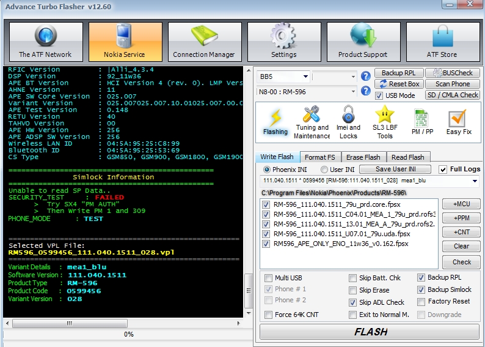
Task: Select the C04.01_MEA_1 rofs3 file row
Action: (349, 214)
